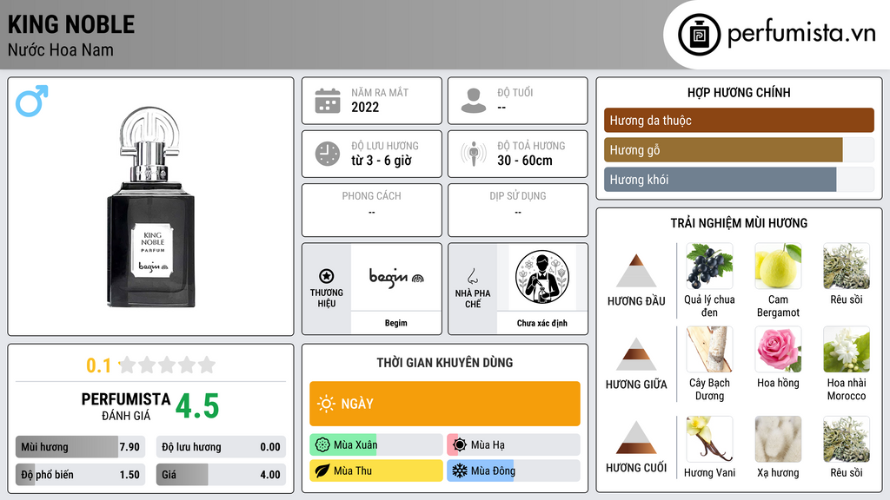Click the nose icon above Nhà pha chế
The width and height of the screenshot is (890, 500).
click(x=472, y=276)
